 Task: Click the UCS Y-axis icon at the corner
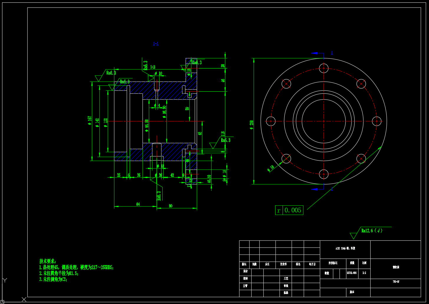pyautogui.click(x=5, y=280)
